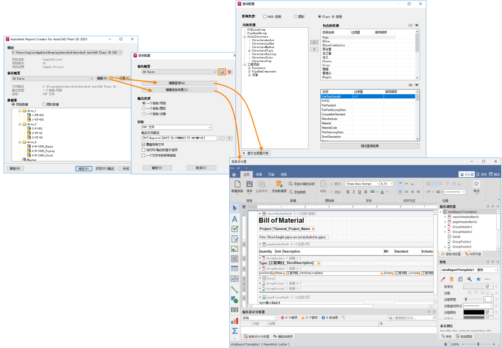
Task: Click the OK (确定(O)) button
Action: [x=157, y=168]
